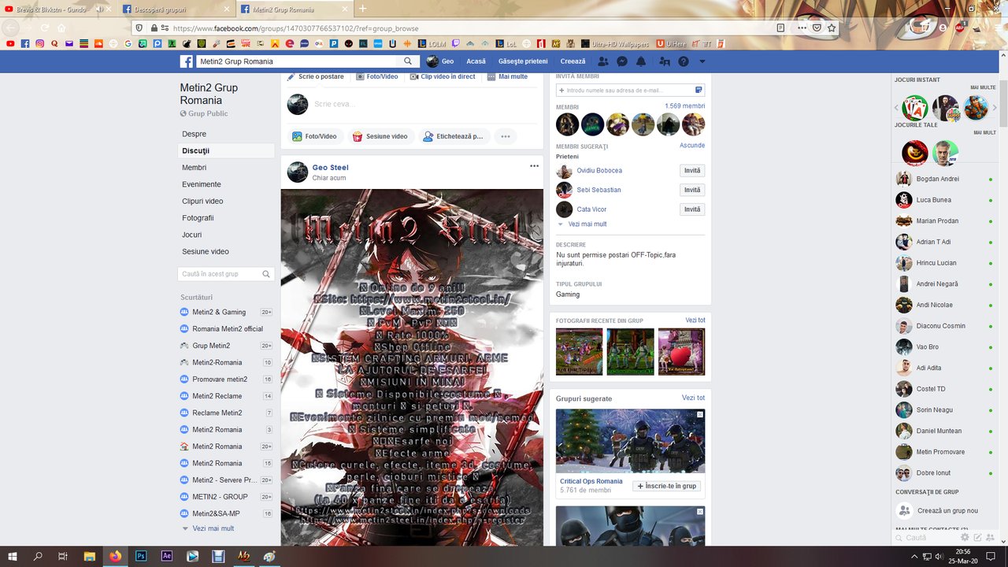Click Vezi tot for Grupuri sugerate

(x=694, y=398)
